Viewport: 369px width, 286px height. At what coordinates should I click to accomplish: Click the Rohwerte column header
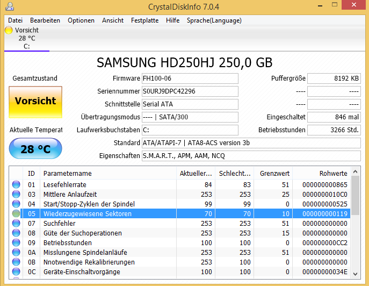click(321, 174)
